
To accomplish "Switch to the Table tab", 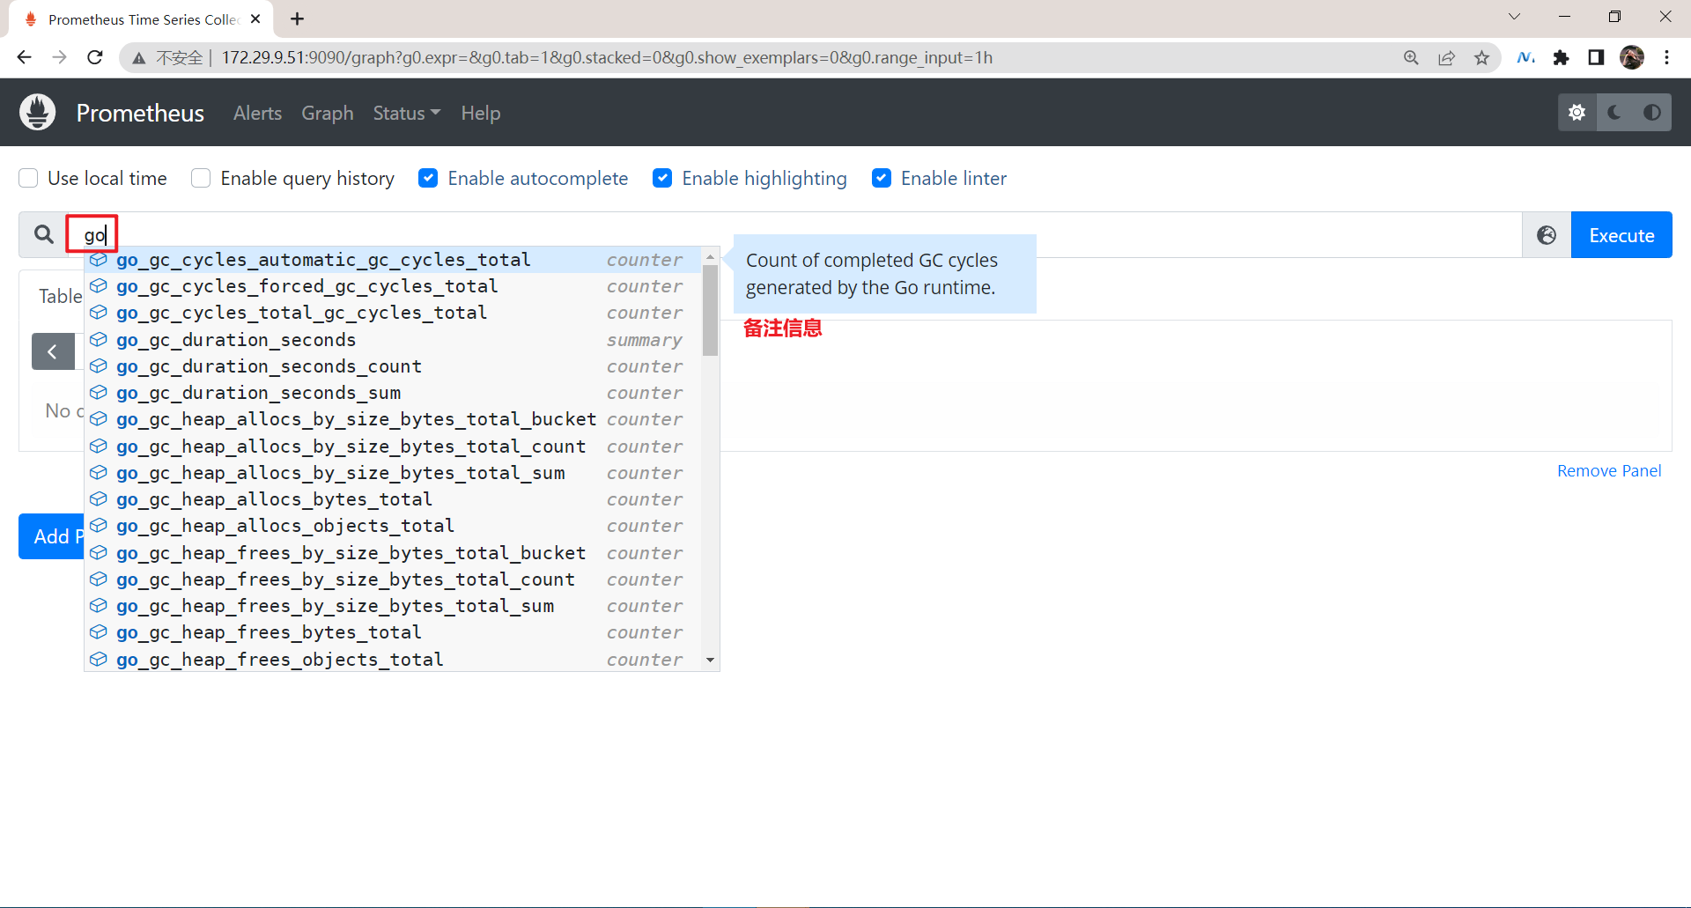I will click(60, 296).
